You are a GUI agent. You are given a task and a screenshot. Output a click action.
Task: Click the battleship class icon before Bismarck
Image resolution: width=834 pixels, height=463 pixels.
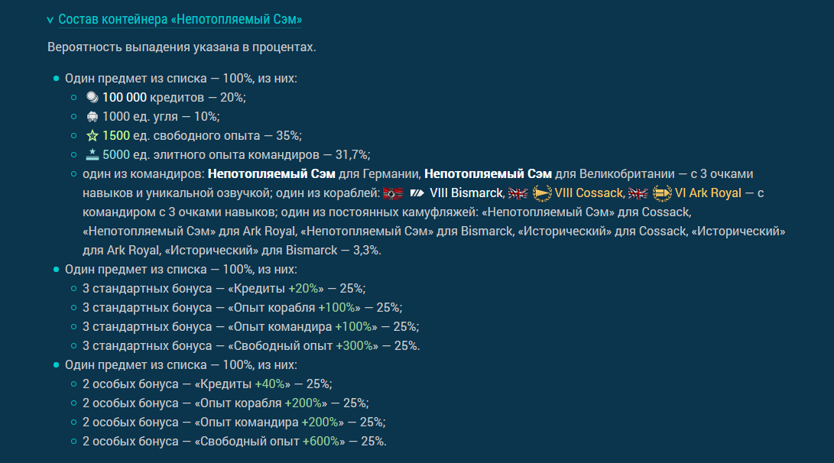(x=417, y=193)
